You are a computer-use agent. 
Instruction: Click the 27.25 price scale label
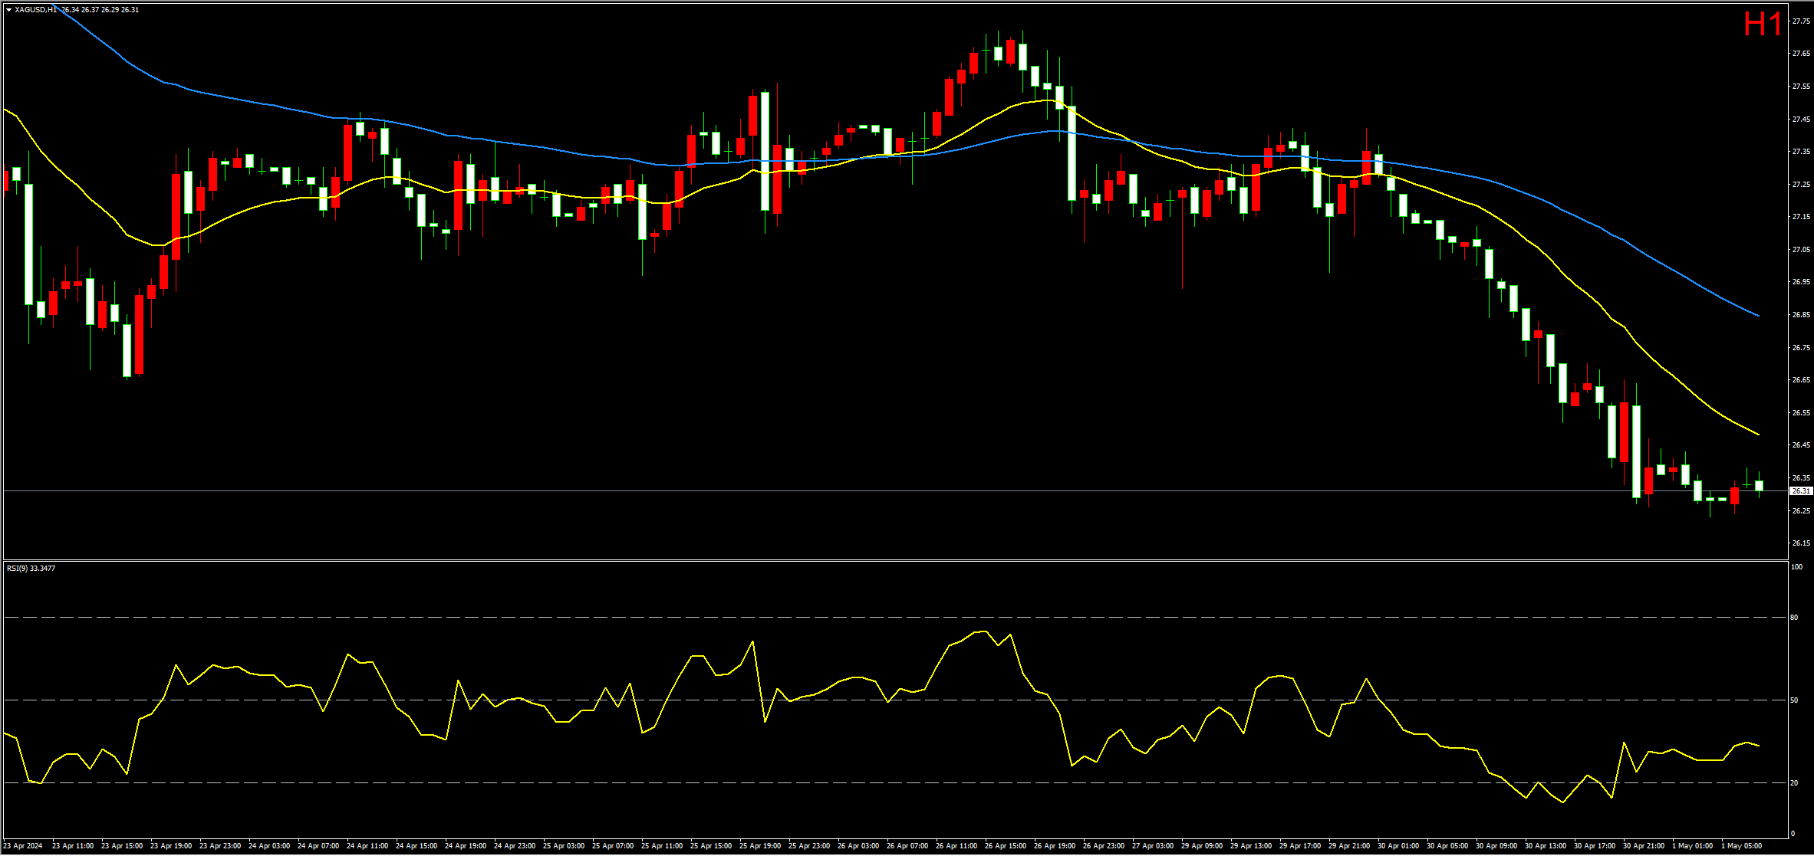click(1801, 184)
